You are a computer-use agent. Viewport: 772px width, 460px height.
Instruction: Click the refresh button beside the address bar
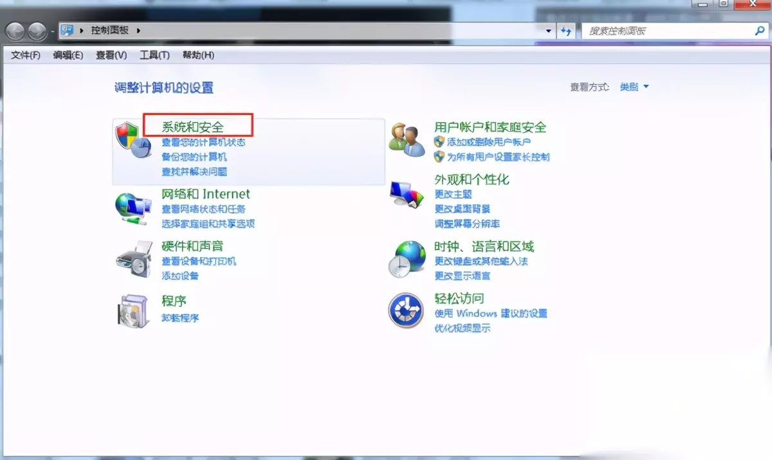[x=567, y=30]
